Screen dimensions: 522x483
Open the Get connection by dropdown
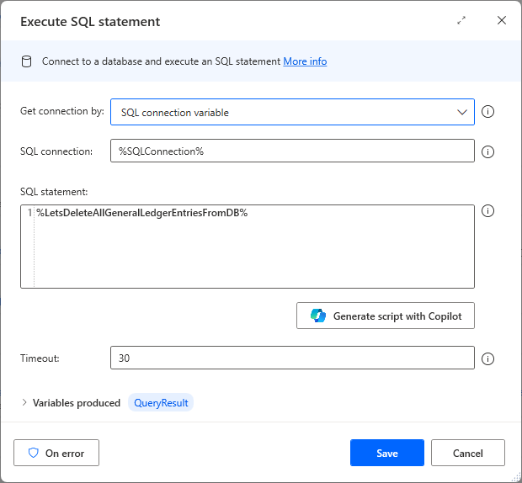[292, 112]
